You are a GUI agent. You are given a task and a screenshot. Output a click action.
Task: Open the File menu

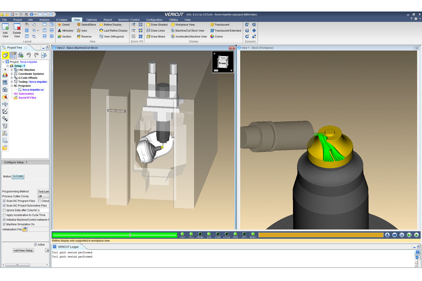point(4,20)
